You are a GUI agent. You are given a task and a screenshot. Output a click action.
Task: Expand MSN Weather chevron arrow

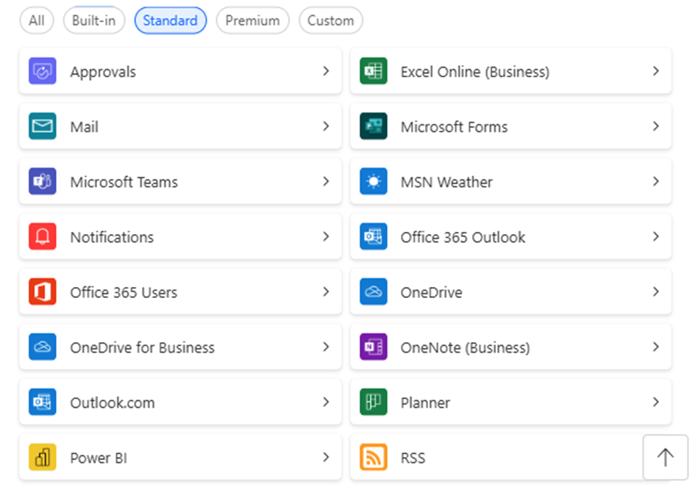[656, 182]
